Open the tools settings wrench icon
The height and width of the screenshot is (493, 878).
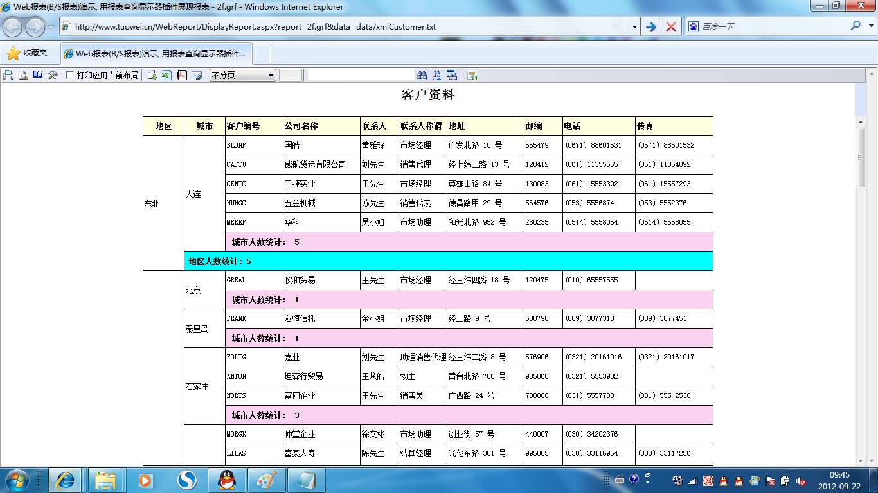coord(53,75)
